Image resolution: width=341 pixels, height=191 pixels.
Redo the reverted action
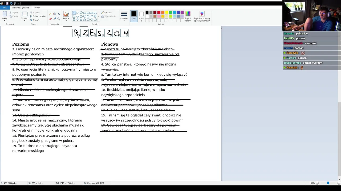click(x=15, y=3)
